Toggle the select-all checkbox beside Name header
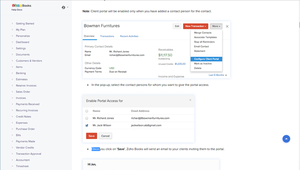The width and height of the screenshot is (300, 170). (x=87, y=111)
